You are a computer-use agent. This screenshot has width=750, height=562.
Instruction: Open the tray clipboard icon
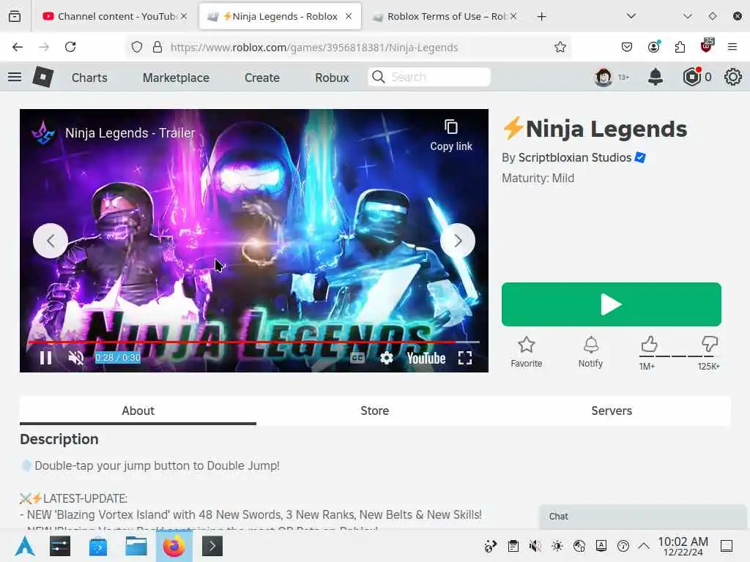point(513,546)
